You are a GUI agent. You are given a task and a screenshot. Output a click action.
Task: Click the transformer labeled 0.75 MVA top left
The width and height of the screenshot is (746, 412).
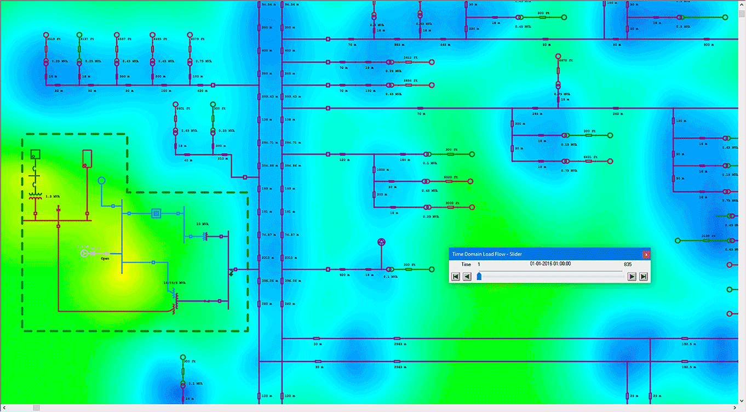190,61
